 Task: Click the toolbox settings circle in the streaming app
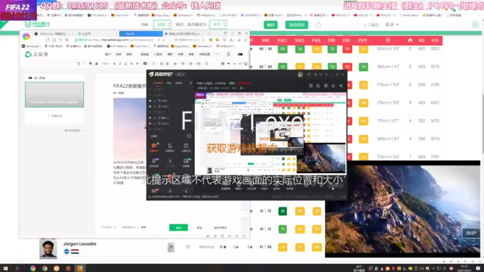[x=189, y=136]
